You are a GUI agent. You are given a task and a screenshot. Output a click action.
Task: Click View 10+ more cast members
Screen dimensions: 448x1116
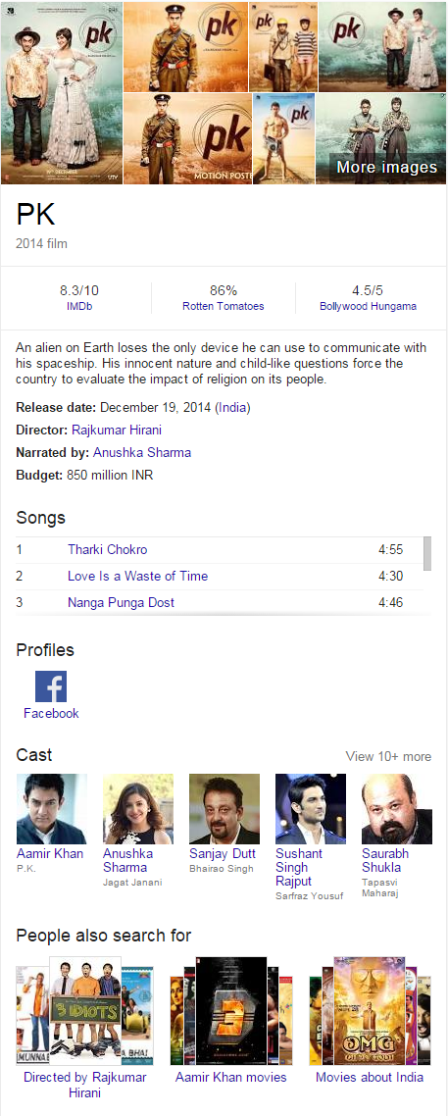(x=388, y=756)
